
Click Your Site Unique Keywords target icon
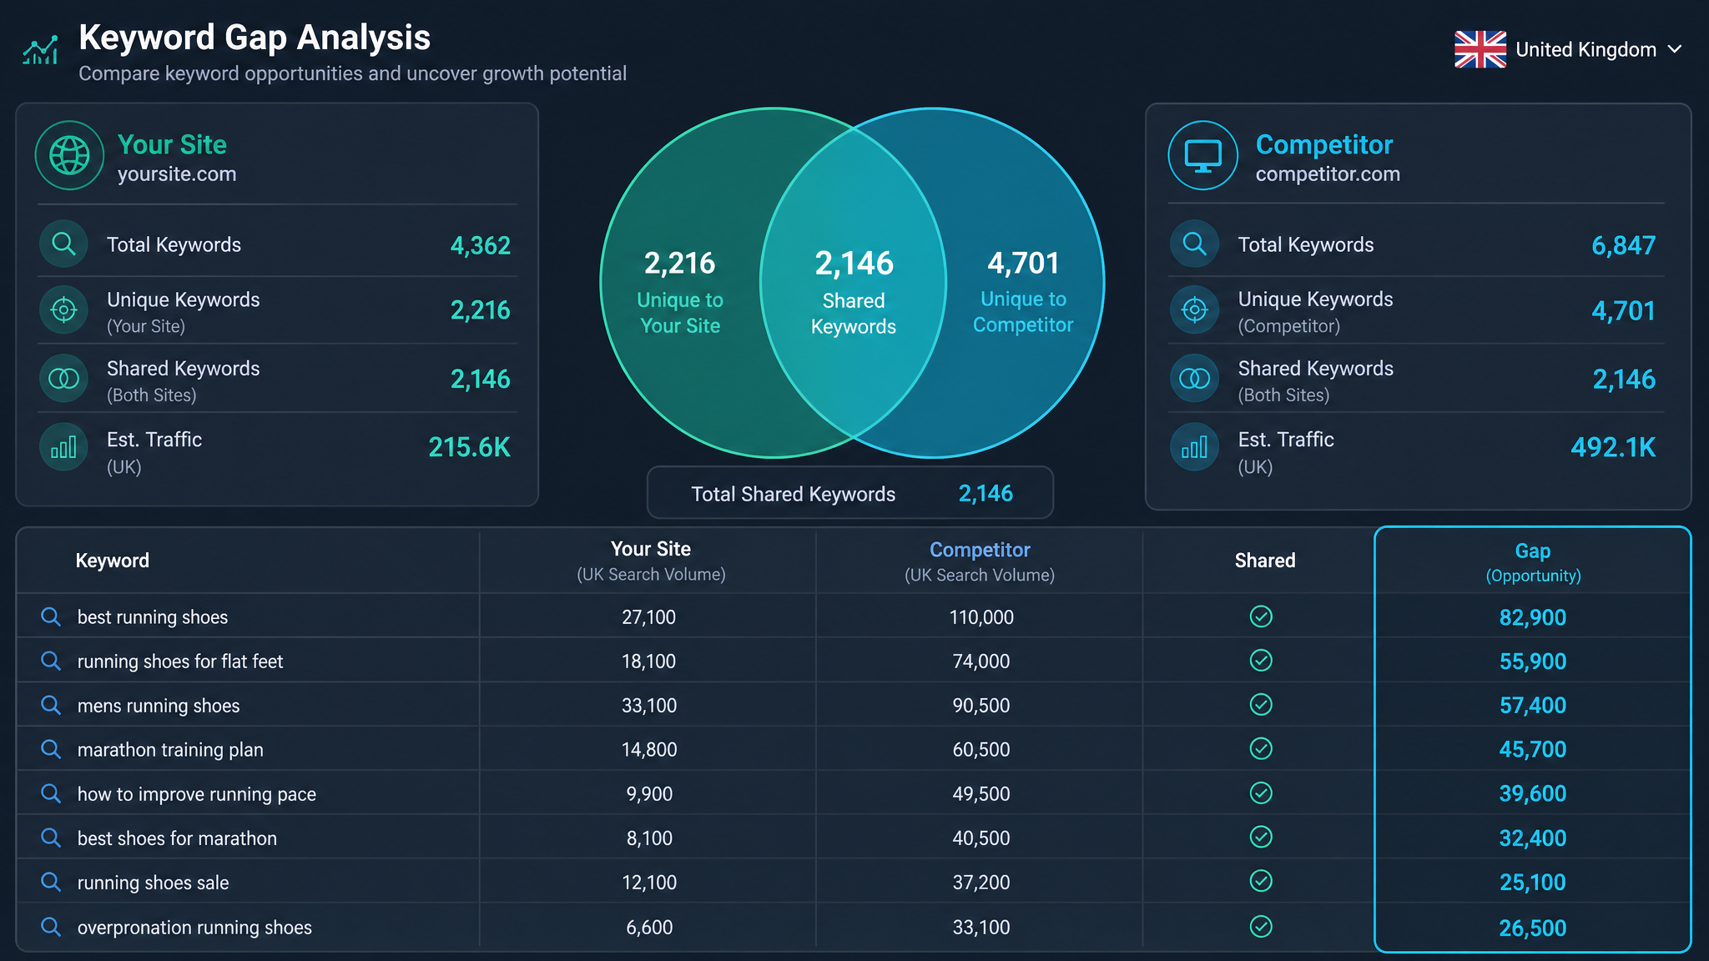(63, 310)
